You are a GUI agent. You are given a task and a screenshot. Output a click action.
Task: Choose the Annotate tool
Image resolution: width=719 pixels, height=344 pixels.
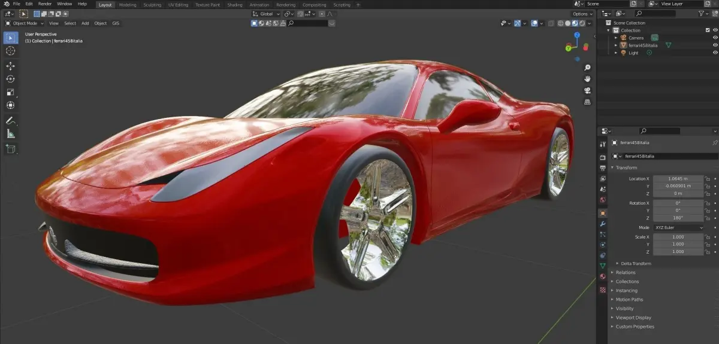tap(11, 120)
